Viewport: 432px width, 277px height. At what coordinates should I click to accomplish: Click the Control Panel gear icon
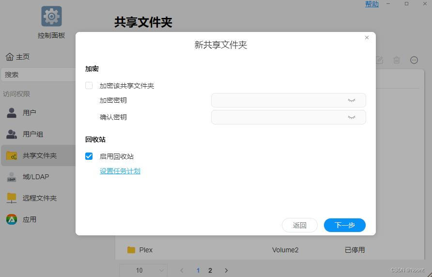pyautogui.click(x=51, y=16)
